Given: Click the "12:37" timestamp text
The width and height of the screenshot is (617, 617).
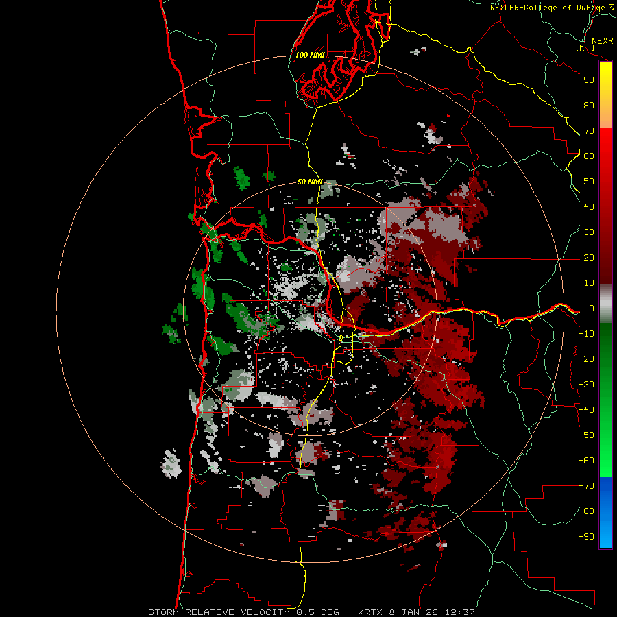Looking at the screenshot, I should [460, 612].
